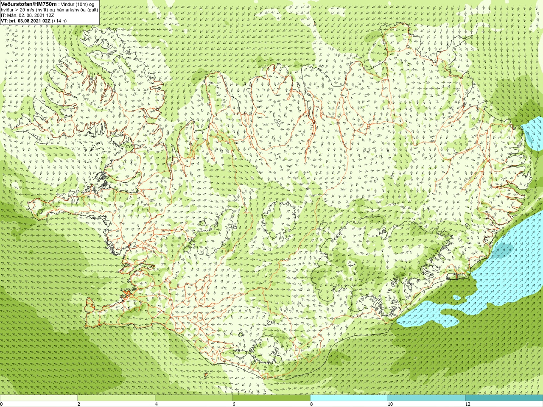Click the dark green 6–8 legend swatch
This screenshot has width=543, height=407.
pos(271,398)
